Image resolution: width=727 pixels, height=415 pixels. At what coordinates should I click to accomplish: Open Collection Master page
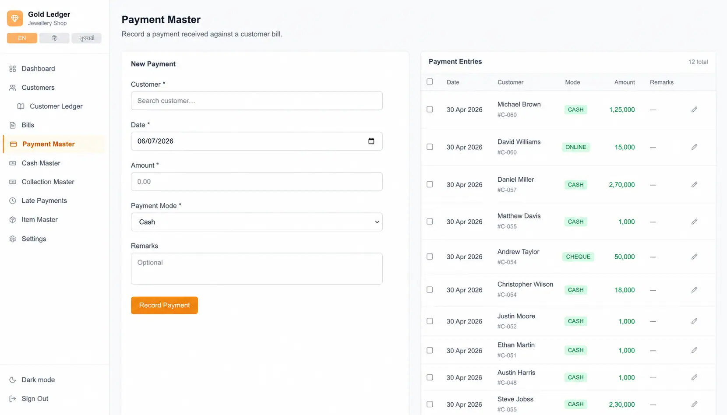[x=54, y=182]
